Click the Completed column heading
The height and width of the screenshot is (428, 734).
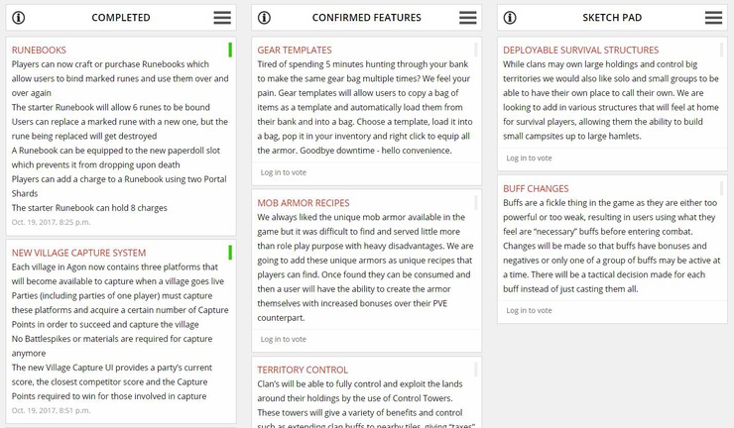point(121,18)
